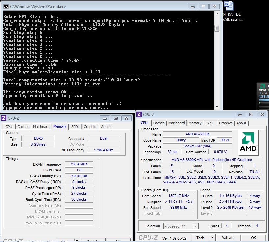The width and height of the screenshot is (269, 242).
Task: Close the right CPU-Z CPU window
Action: (262, 114)
